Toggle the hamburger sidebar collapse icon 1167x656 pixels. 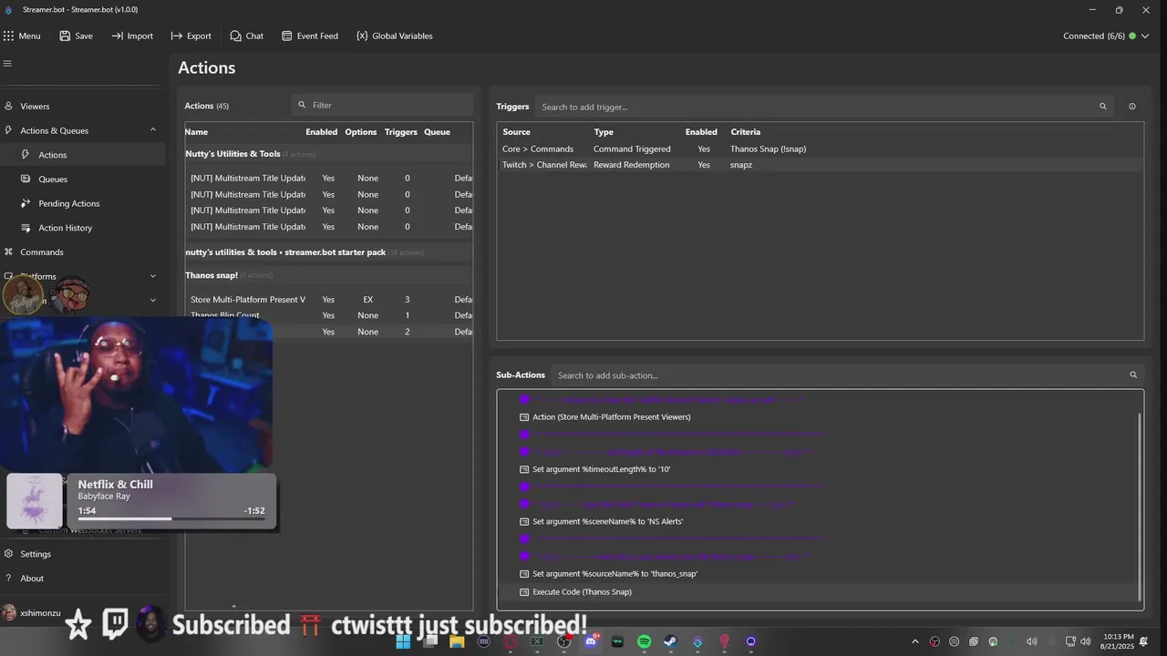(x=7, y=64)
